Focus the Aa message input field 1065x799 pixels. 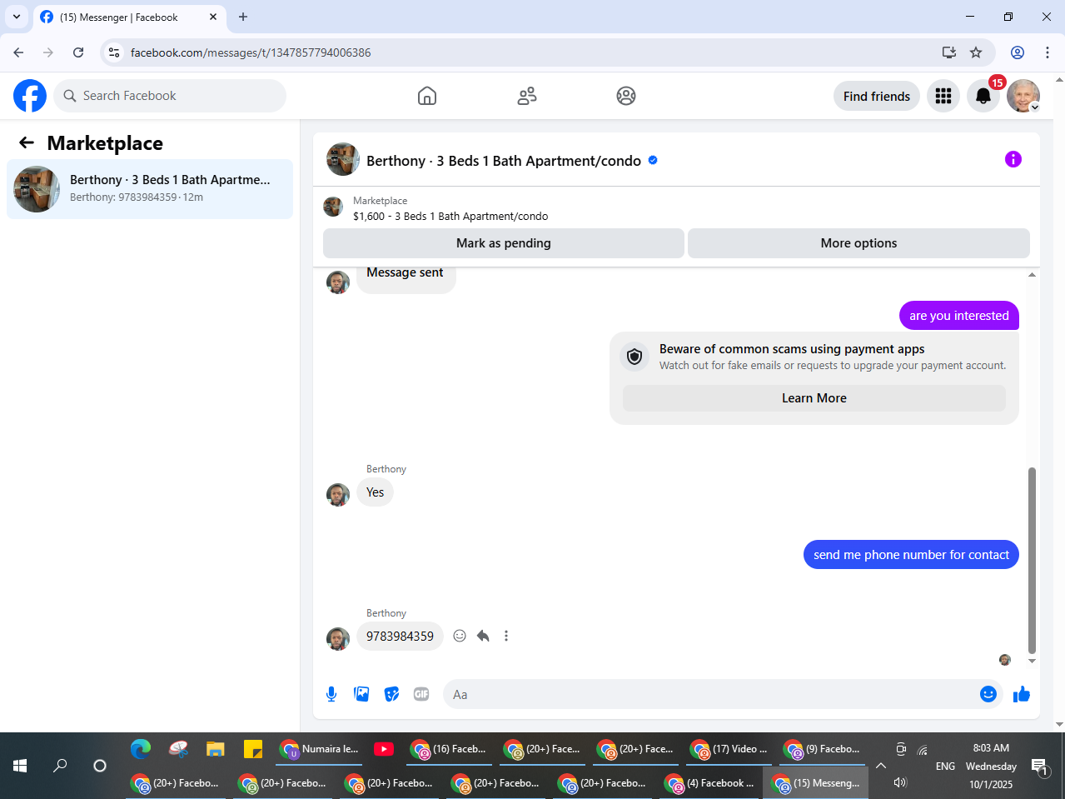click(x=709, y=694)
